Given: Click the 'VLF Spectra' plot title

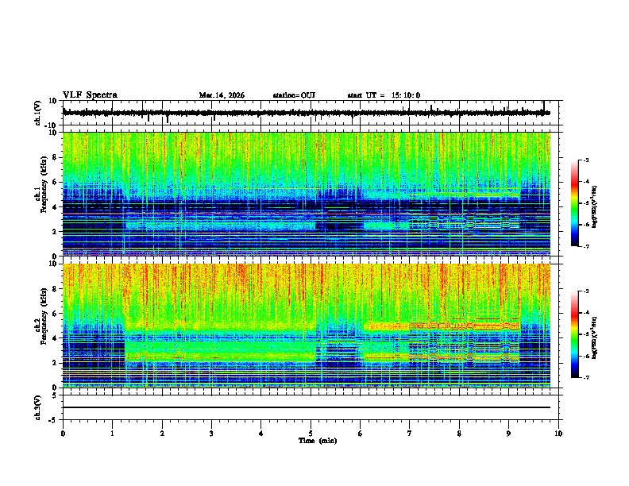Looking at the screenshot, I should click(x=90, y=95).
